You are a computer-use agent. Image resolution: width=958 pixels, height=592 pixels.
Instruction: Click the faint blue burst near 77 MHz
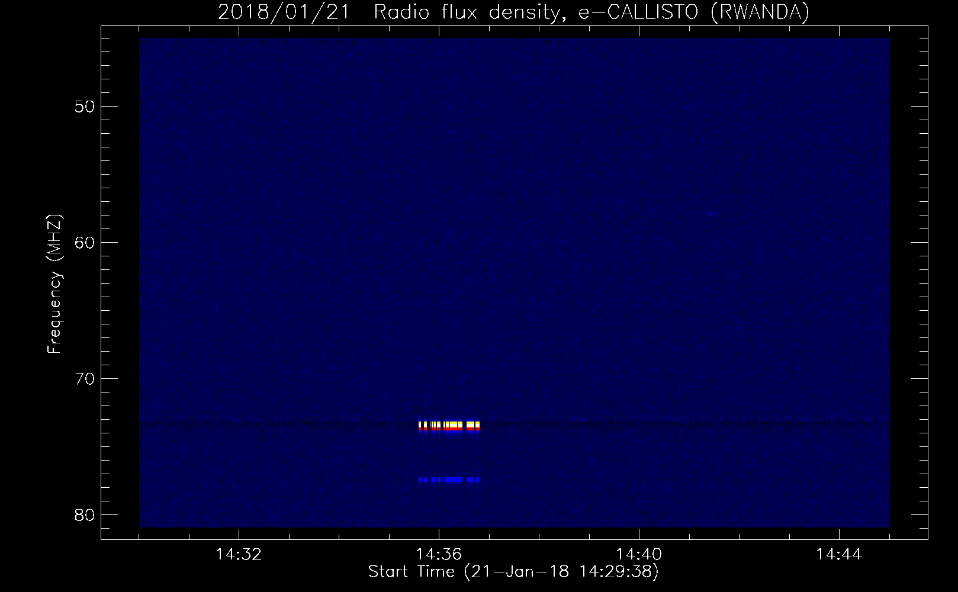tap(449, 480)
